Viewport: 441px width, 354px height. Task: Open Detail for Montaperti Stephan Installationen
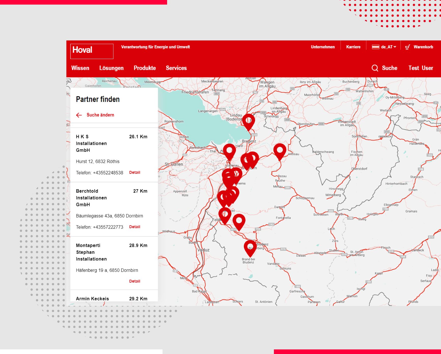(x=135, y=281)
